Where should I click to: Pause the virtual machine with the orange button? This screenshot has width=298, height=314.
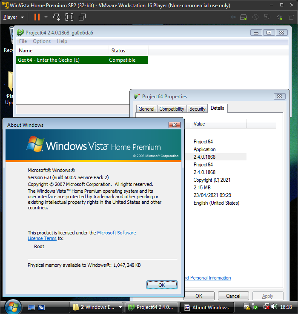coord(37,17)
